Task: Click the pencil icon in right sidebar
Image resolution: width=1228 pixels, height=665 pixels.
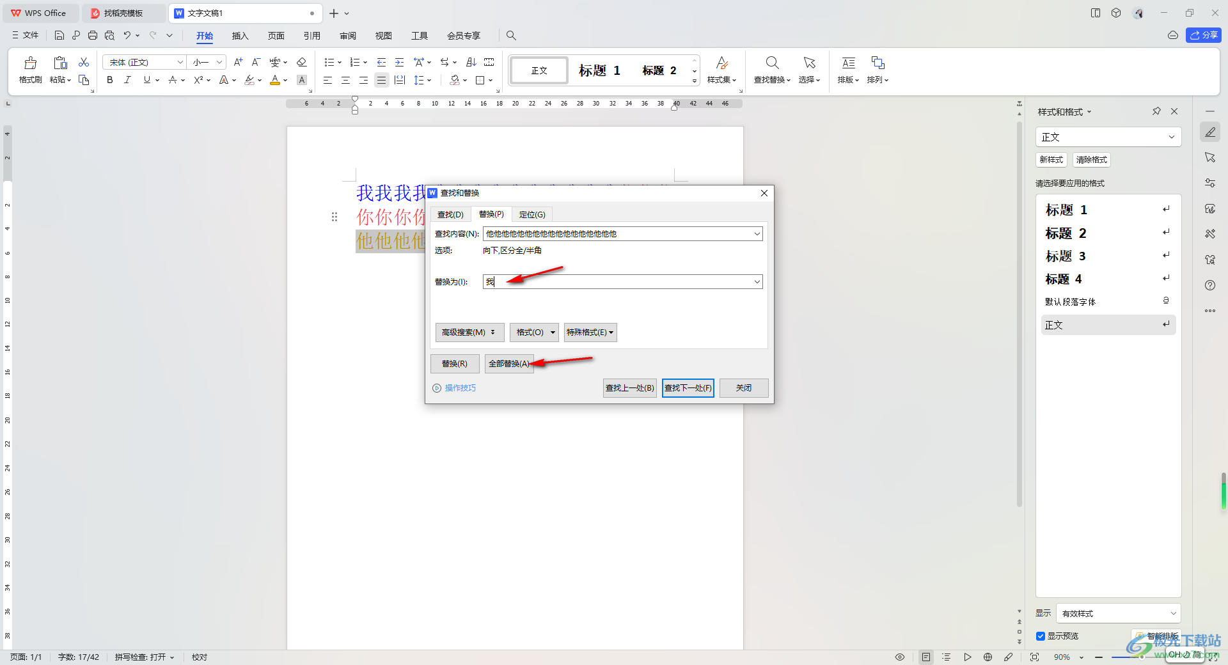Action: [x=1210, y=132]
